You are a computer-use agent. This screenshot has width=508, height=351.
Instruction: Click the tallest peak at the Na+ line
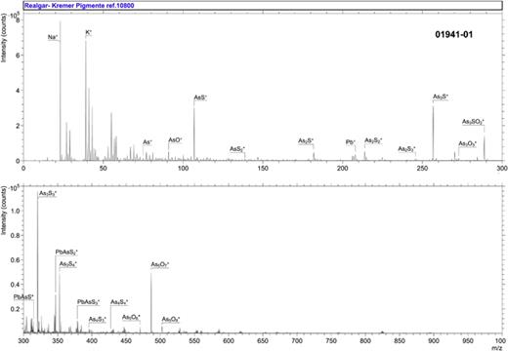click(x=61, y=91)
